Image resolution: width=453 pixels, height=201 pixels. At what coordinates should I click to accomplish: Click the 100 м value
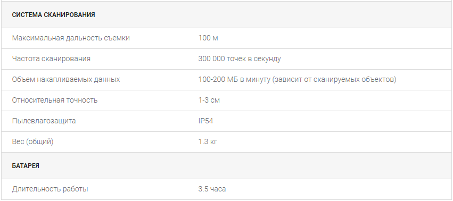coord(208,38)
